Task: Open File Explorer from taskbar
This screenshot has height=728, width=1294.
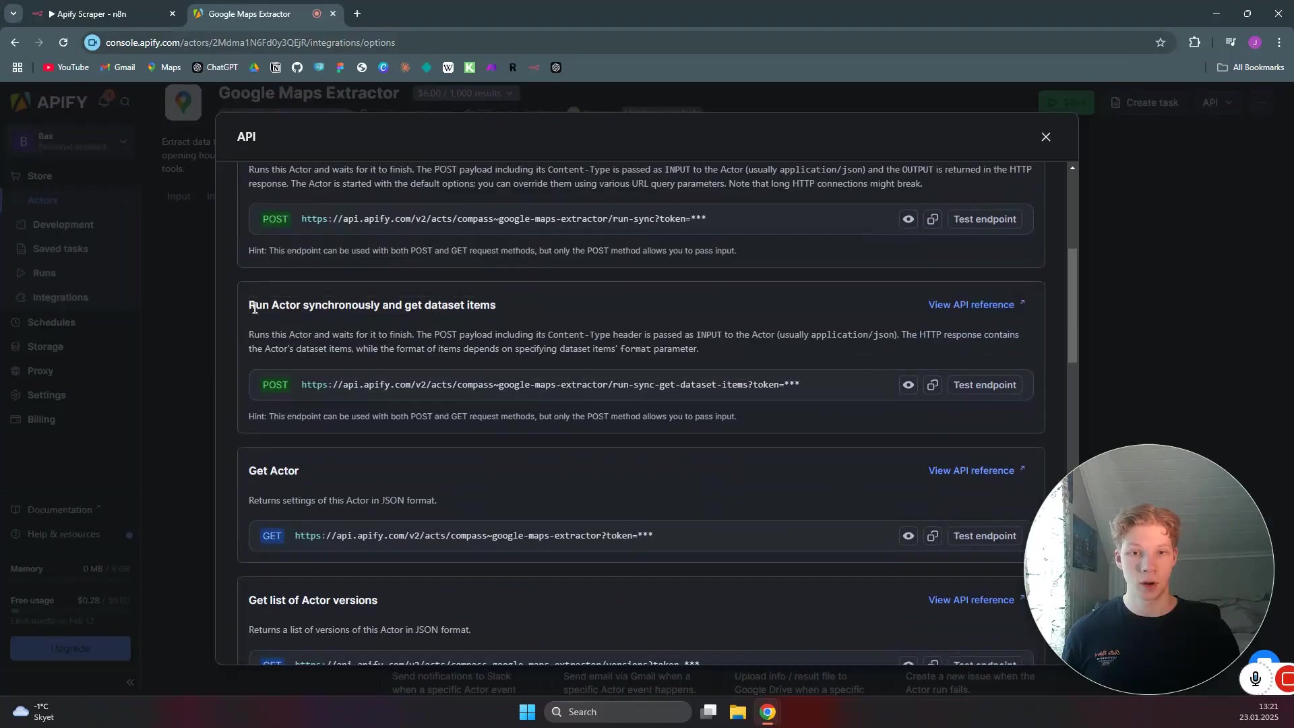Action: tap(738, 712)
